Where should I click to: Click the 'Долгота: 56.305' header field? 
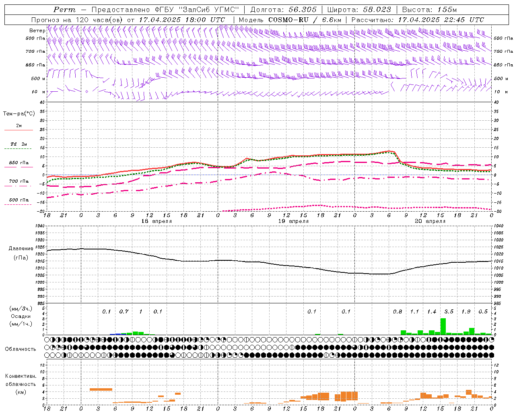(283, 10)
